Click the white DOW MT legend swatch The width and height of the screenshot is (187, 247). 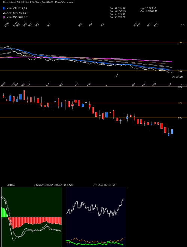[x=4, y=13]
